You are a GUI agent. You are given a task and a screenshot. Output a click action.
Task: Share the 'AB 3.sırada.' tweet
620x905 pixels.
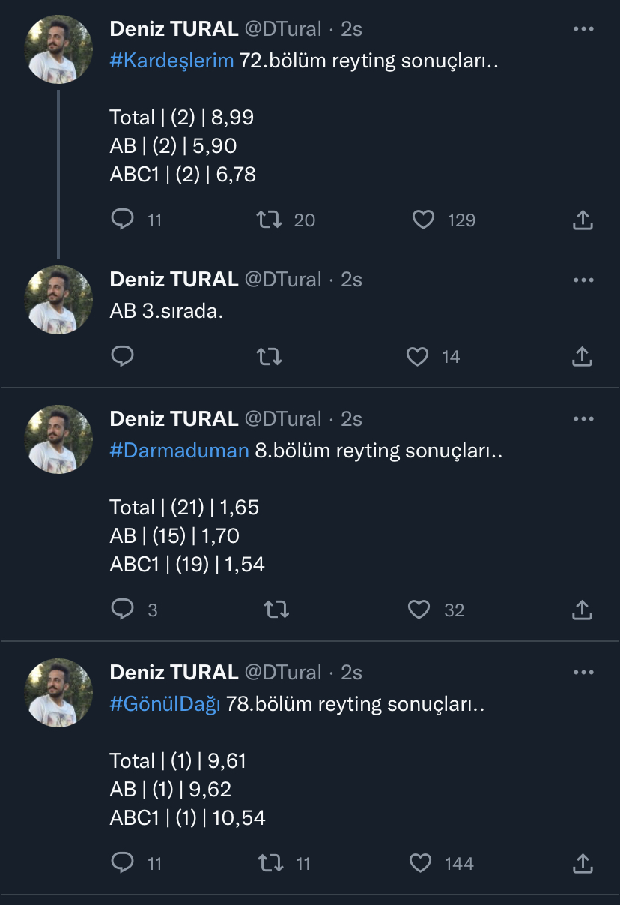click(583, 357)
